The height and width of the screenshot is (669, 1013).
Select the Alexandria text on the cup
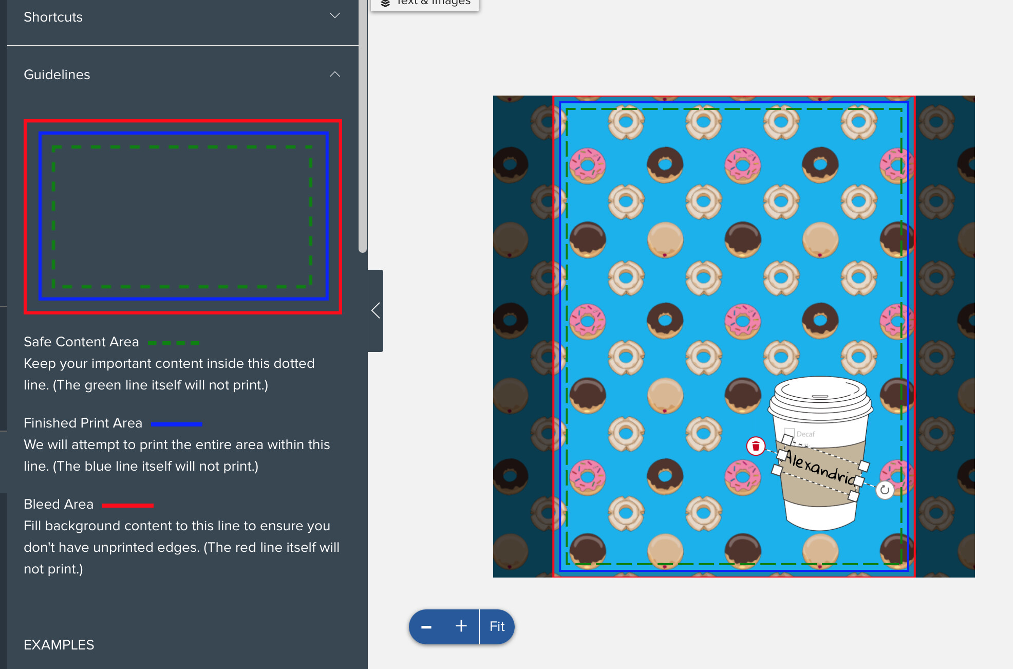click(821, 469)
